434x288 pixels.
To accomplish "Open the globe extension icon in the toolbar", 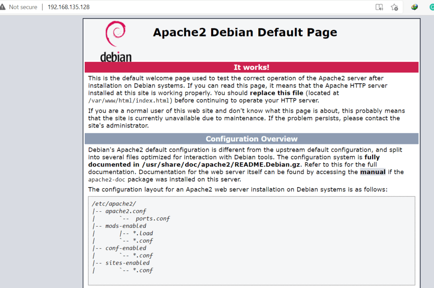I will (x=415, y=7).
